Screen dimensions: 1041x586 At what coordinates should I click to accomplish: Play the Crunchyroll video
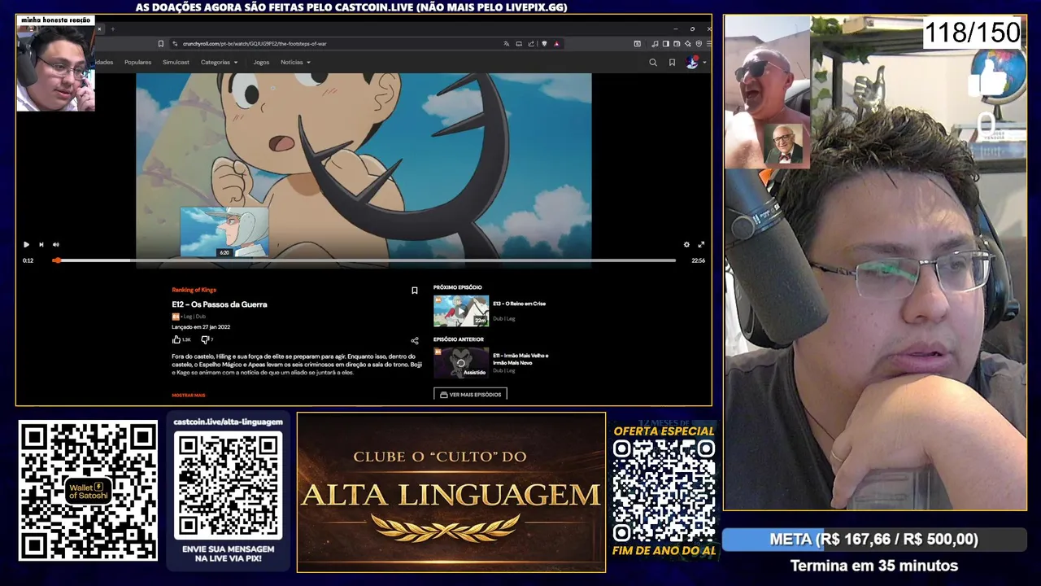(x=26, y=244)
